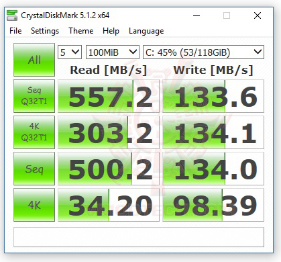Click the Read [MB/s] column header
The height and width of the screenshot is (262, 281).
coord(109,70)
